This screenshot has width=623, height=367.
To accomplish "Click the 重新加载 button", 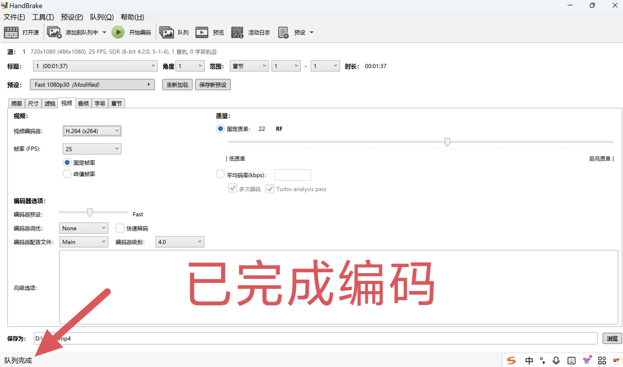I will pos(177,85).
